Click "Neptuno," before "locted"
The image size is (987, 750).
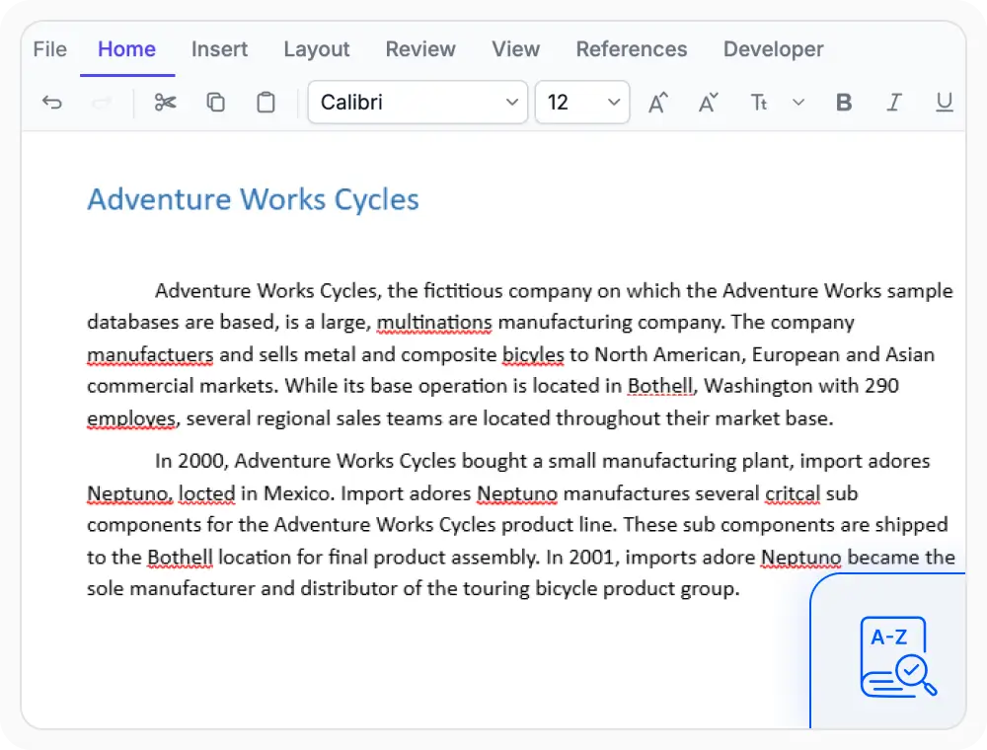pos(129,493)
